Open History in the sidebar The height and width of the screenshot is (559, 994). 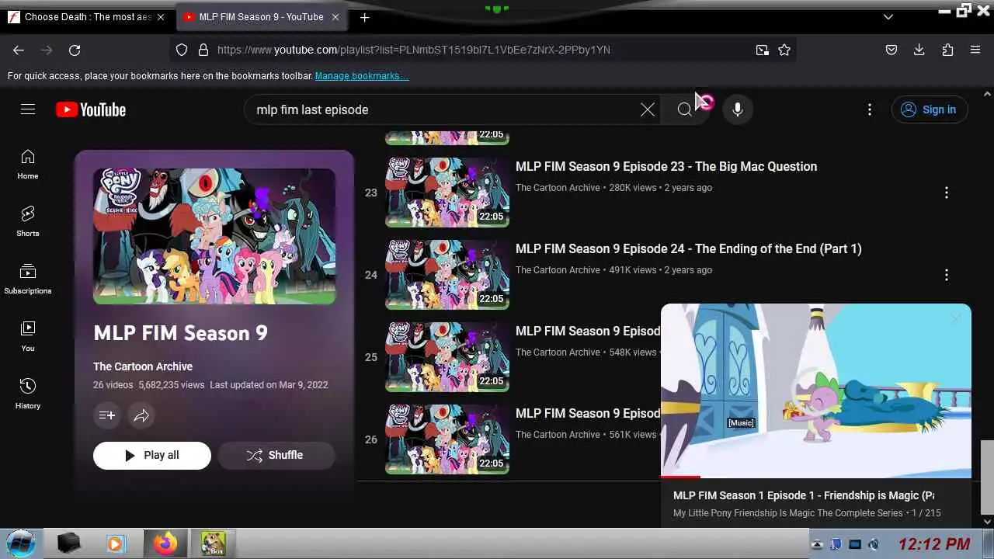tap(28, 394)
